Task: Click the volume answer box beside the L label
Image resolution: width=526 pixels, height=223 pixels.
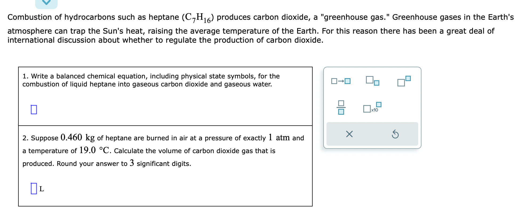Action: tap(34, 188)
